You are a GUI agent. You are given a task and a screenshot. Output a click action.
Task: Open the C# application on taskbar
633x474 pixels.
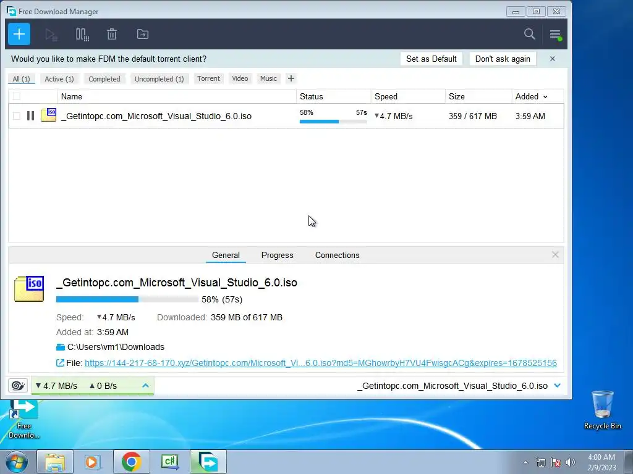(x=169, y=462)
